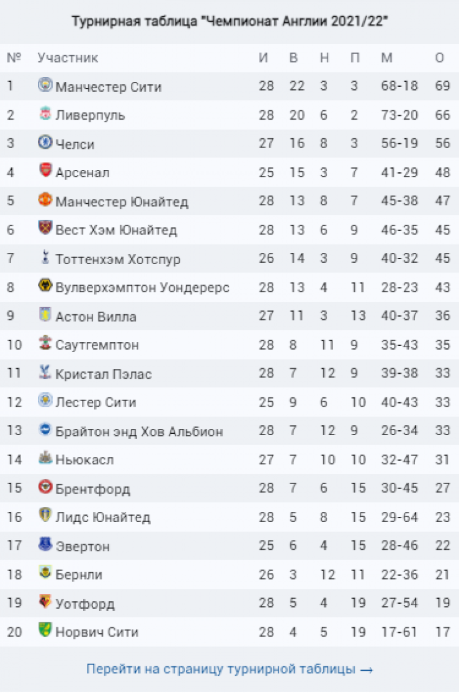The height and width of the screenshot is (693, 459).
Task: Click the Everton club crest icon
Action: [45, 545]
